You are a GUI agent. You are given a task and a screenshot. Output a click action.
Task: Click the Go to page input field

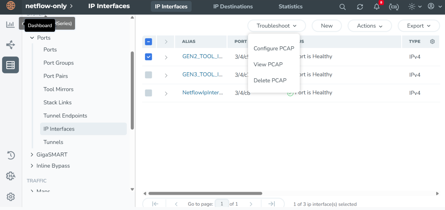(x=222, y=204)
